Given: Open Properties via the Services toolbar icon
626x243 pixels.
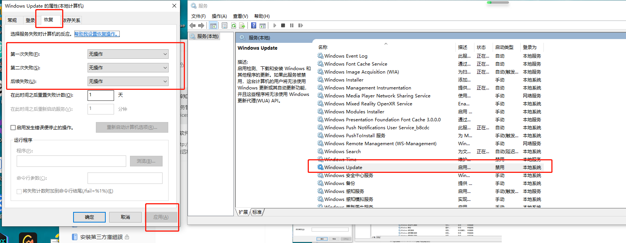Looking at the screenshot, I should [224, 25].
